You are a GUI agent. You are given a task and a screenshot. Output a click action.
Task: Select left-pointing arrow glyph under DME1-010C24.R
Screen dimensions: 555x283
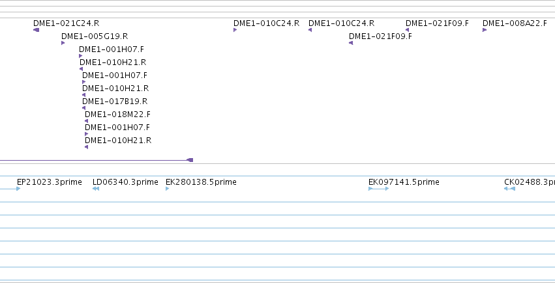pyautogui.click(x=310, y=30)
